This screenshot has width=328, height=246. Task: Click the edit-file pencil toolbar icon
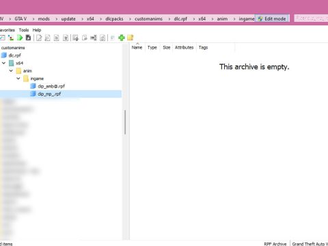39,38
